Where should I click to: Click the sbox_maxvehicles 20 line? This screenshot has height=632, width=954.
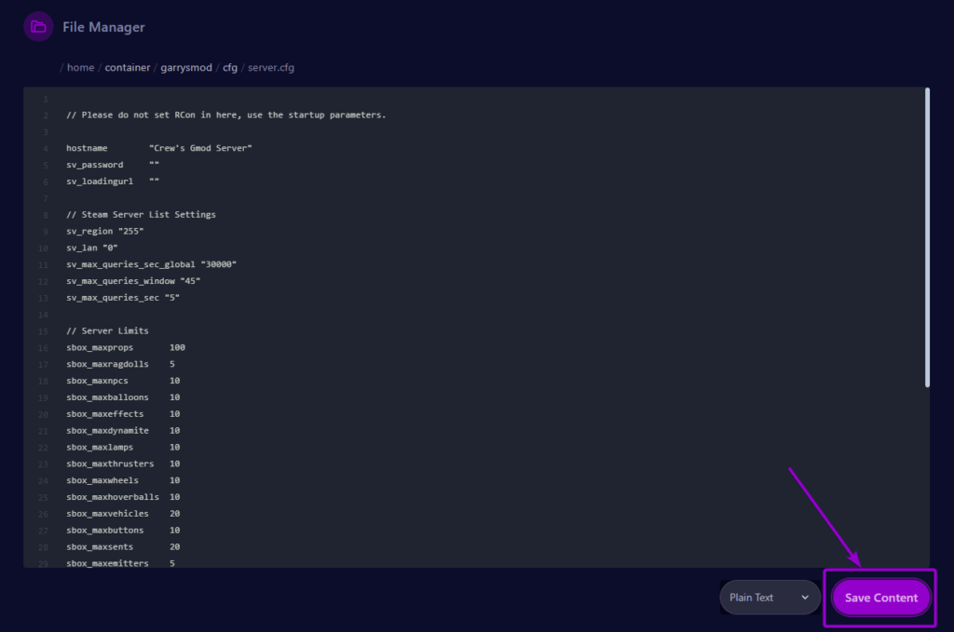(123, 514)
